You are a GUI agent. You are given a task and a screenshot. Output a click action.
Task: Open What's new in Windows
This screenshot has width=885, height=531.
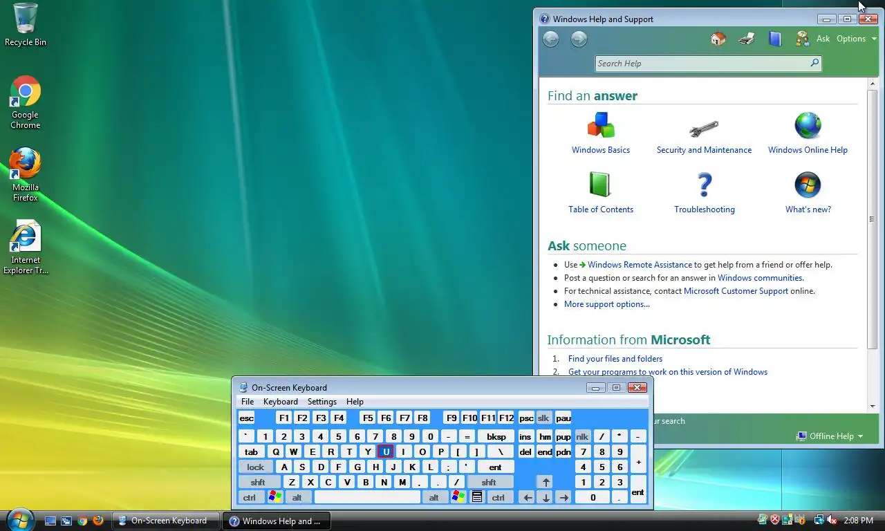[808, 193]
